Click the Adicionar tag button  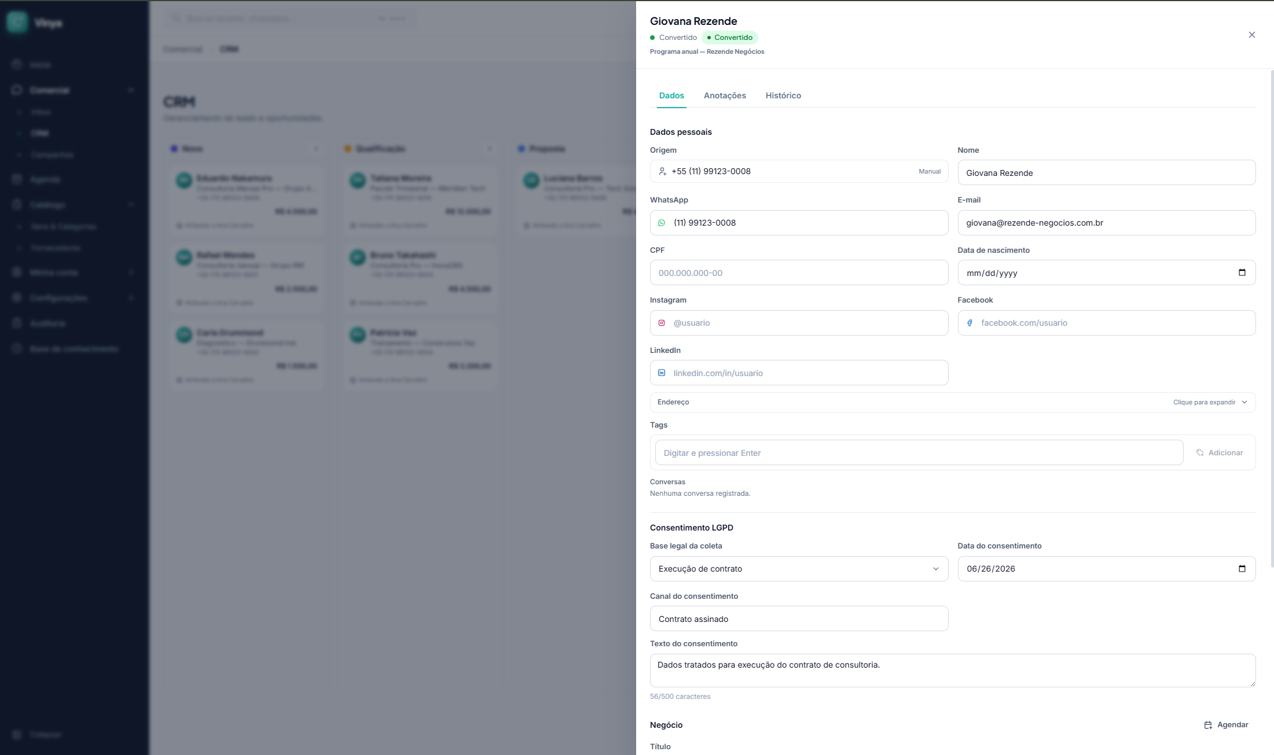[1220, 452]
